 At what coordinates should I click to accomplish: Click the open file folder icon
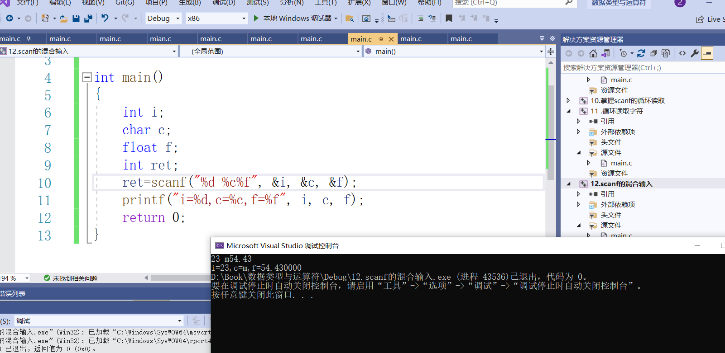tap(63, 18)
